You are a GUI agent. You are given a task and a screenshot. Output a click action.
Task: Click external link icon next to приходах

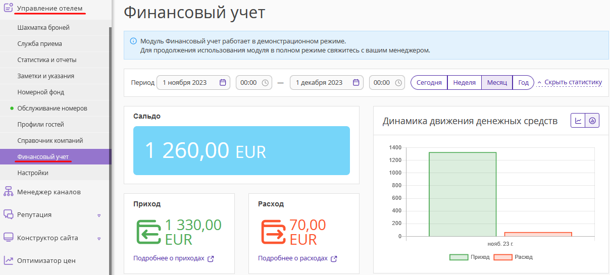click(x=211, y=259)
